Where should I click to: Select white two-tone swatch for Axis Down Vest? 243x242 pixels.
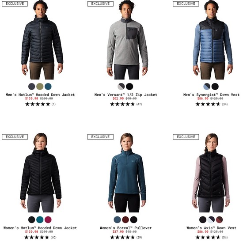pos(211,219)
